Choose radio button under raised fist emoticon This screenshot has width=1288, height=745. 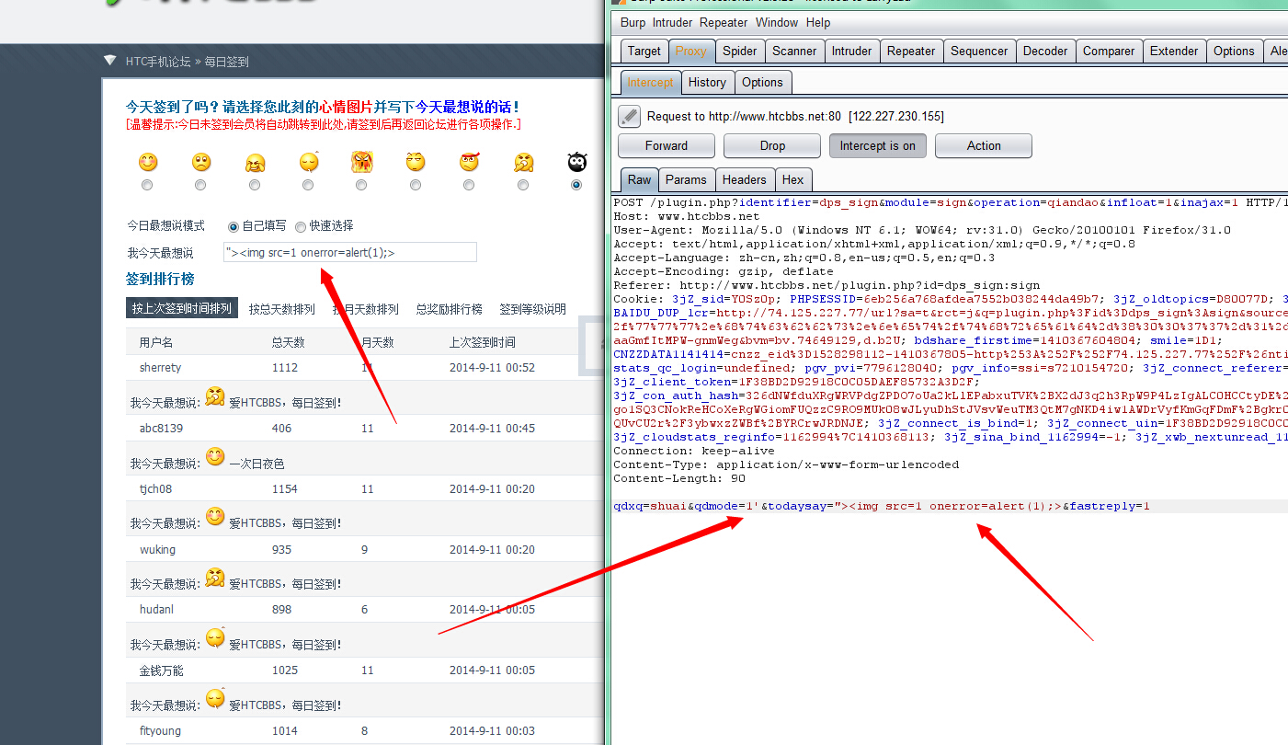[523, 185]
